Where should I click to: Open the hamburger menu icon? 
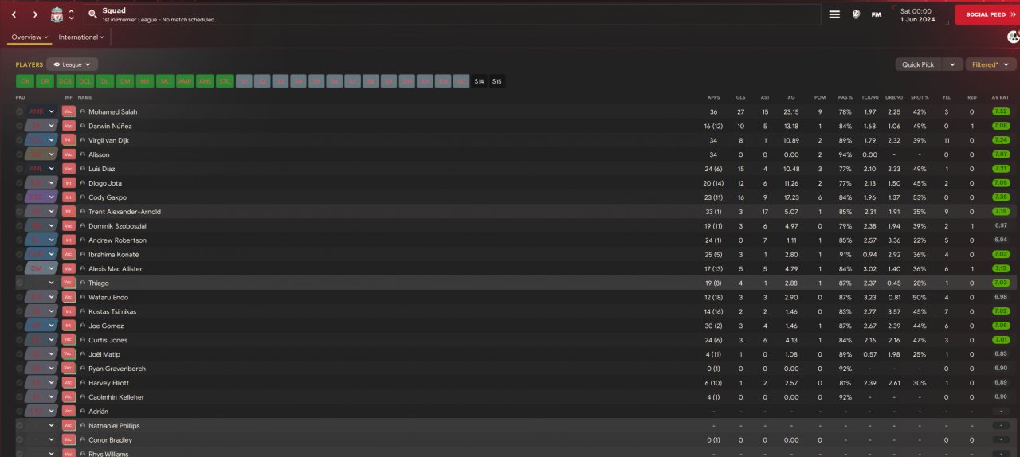pos(834,14)
